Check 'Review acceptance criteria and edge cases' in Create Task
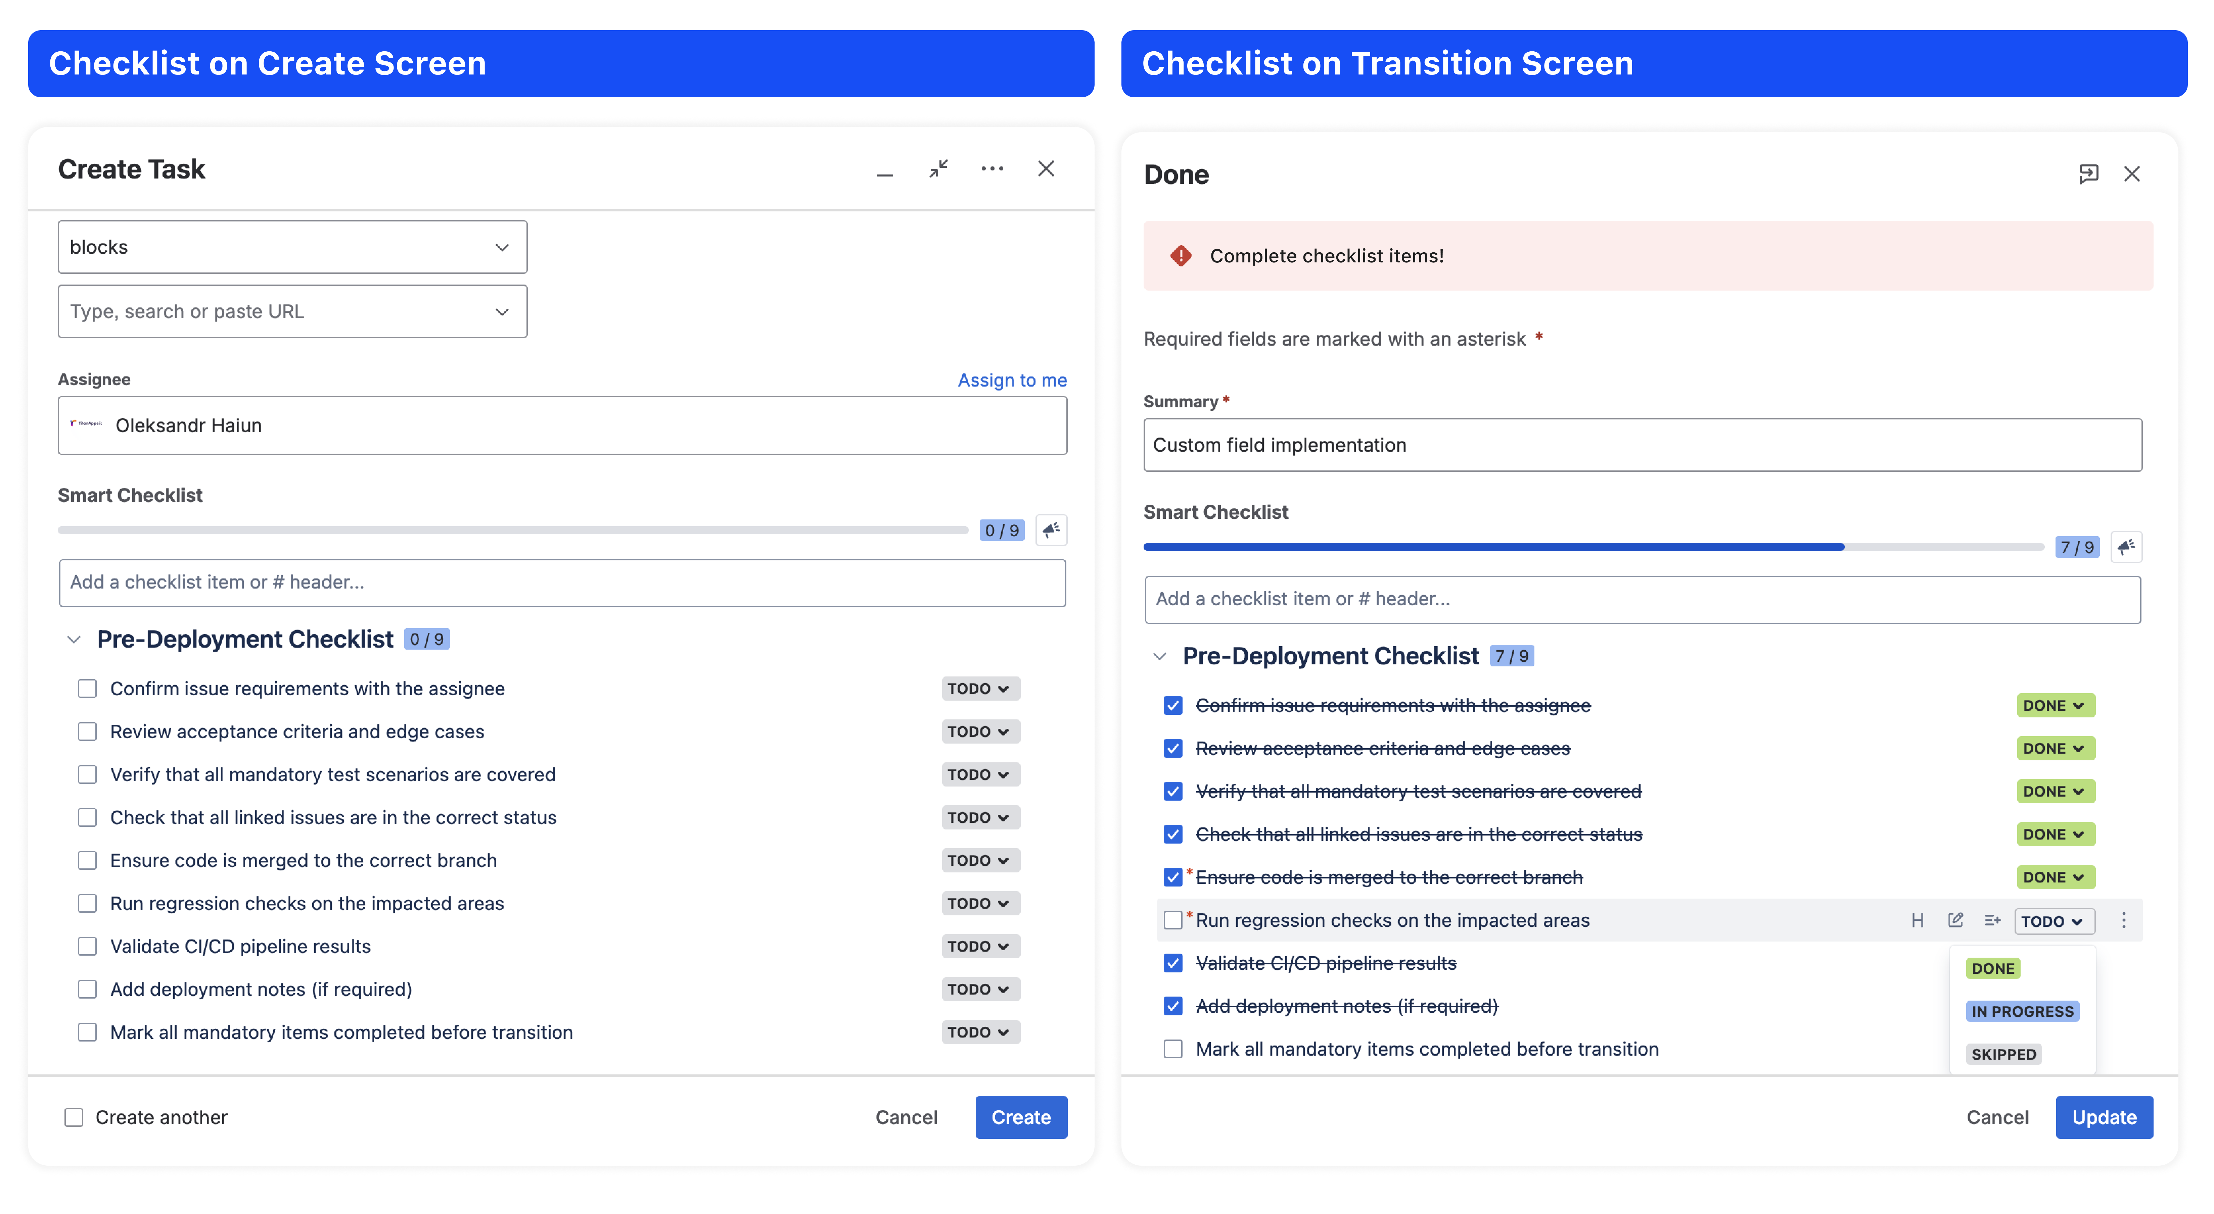The height and width of the screenshot is (1214, 2214). pyautogui.click(x=87, y=731)
